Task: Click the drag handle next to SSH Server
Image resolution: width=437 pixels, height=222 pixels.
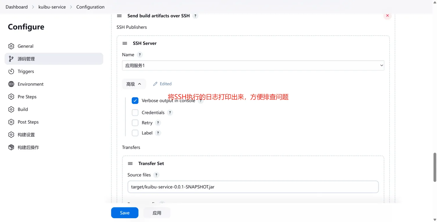Action: (x=125, y=43)
